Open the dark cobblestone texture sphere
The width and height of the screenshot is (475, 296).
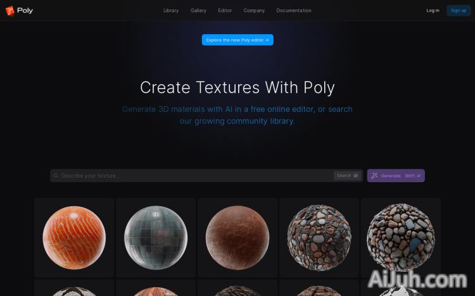coord(319,238)
